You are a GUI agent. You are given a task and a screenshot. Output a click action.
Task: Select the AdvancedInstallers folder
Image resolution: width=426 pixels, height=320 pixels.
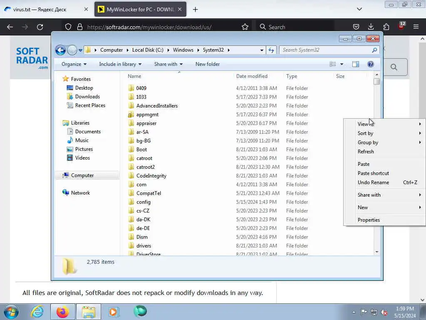coord(157,105)
